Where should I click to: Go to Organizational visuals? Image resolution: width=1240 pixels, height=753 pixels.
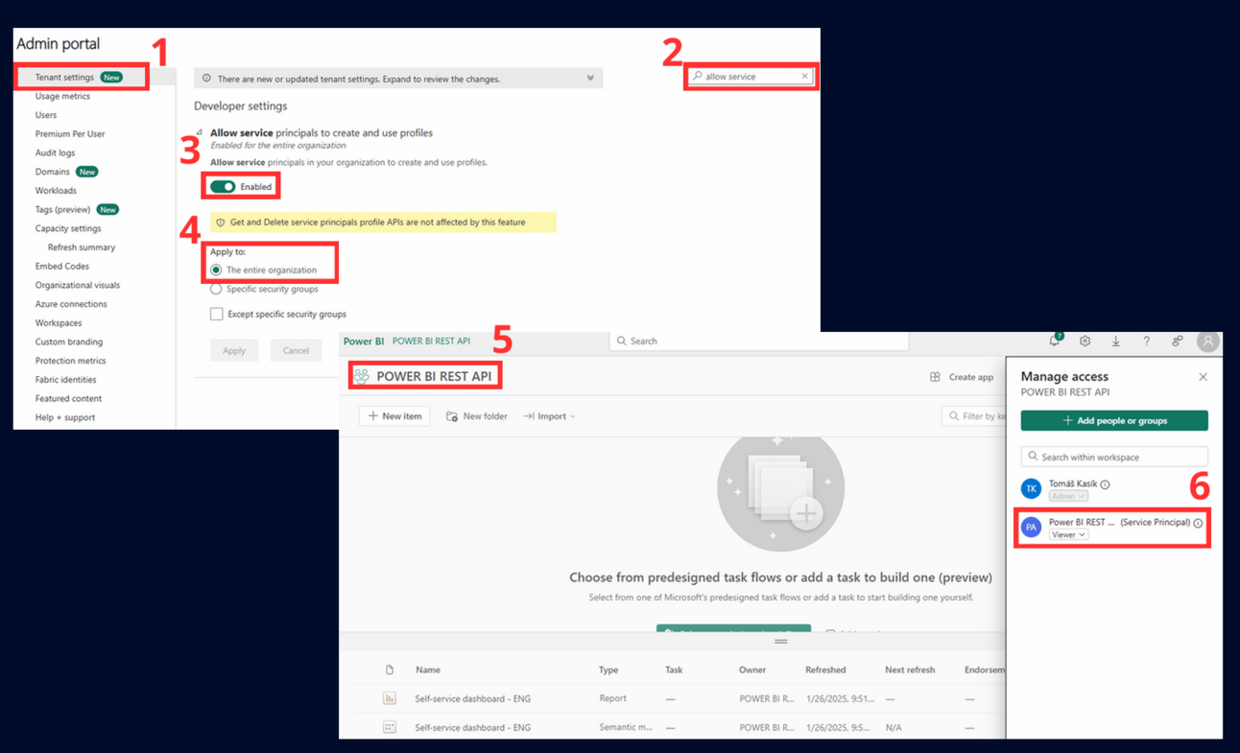click(x=78, y=285)
